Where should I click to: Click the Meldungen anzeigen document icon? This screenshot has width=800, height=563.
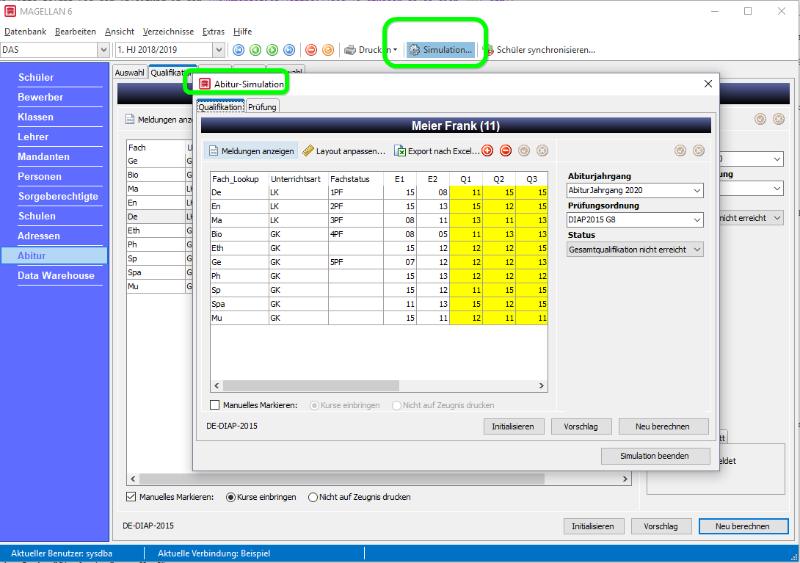pos(214,151)
